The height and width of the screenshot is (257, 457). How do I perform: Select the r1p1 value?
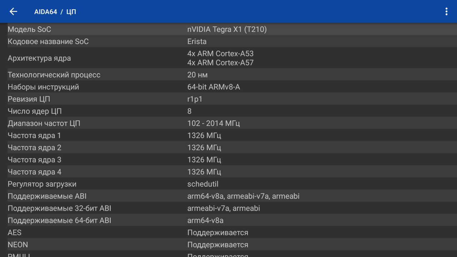click(x=195, y=99)
